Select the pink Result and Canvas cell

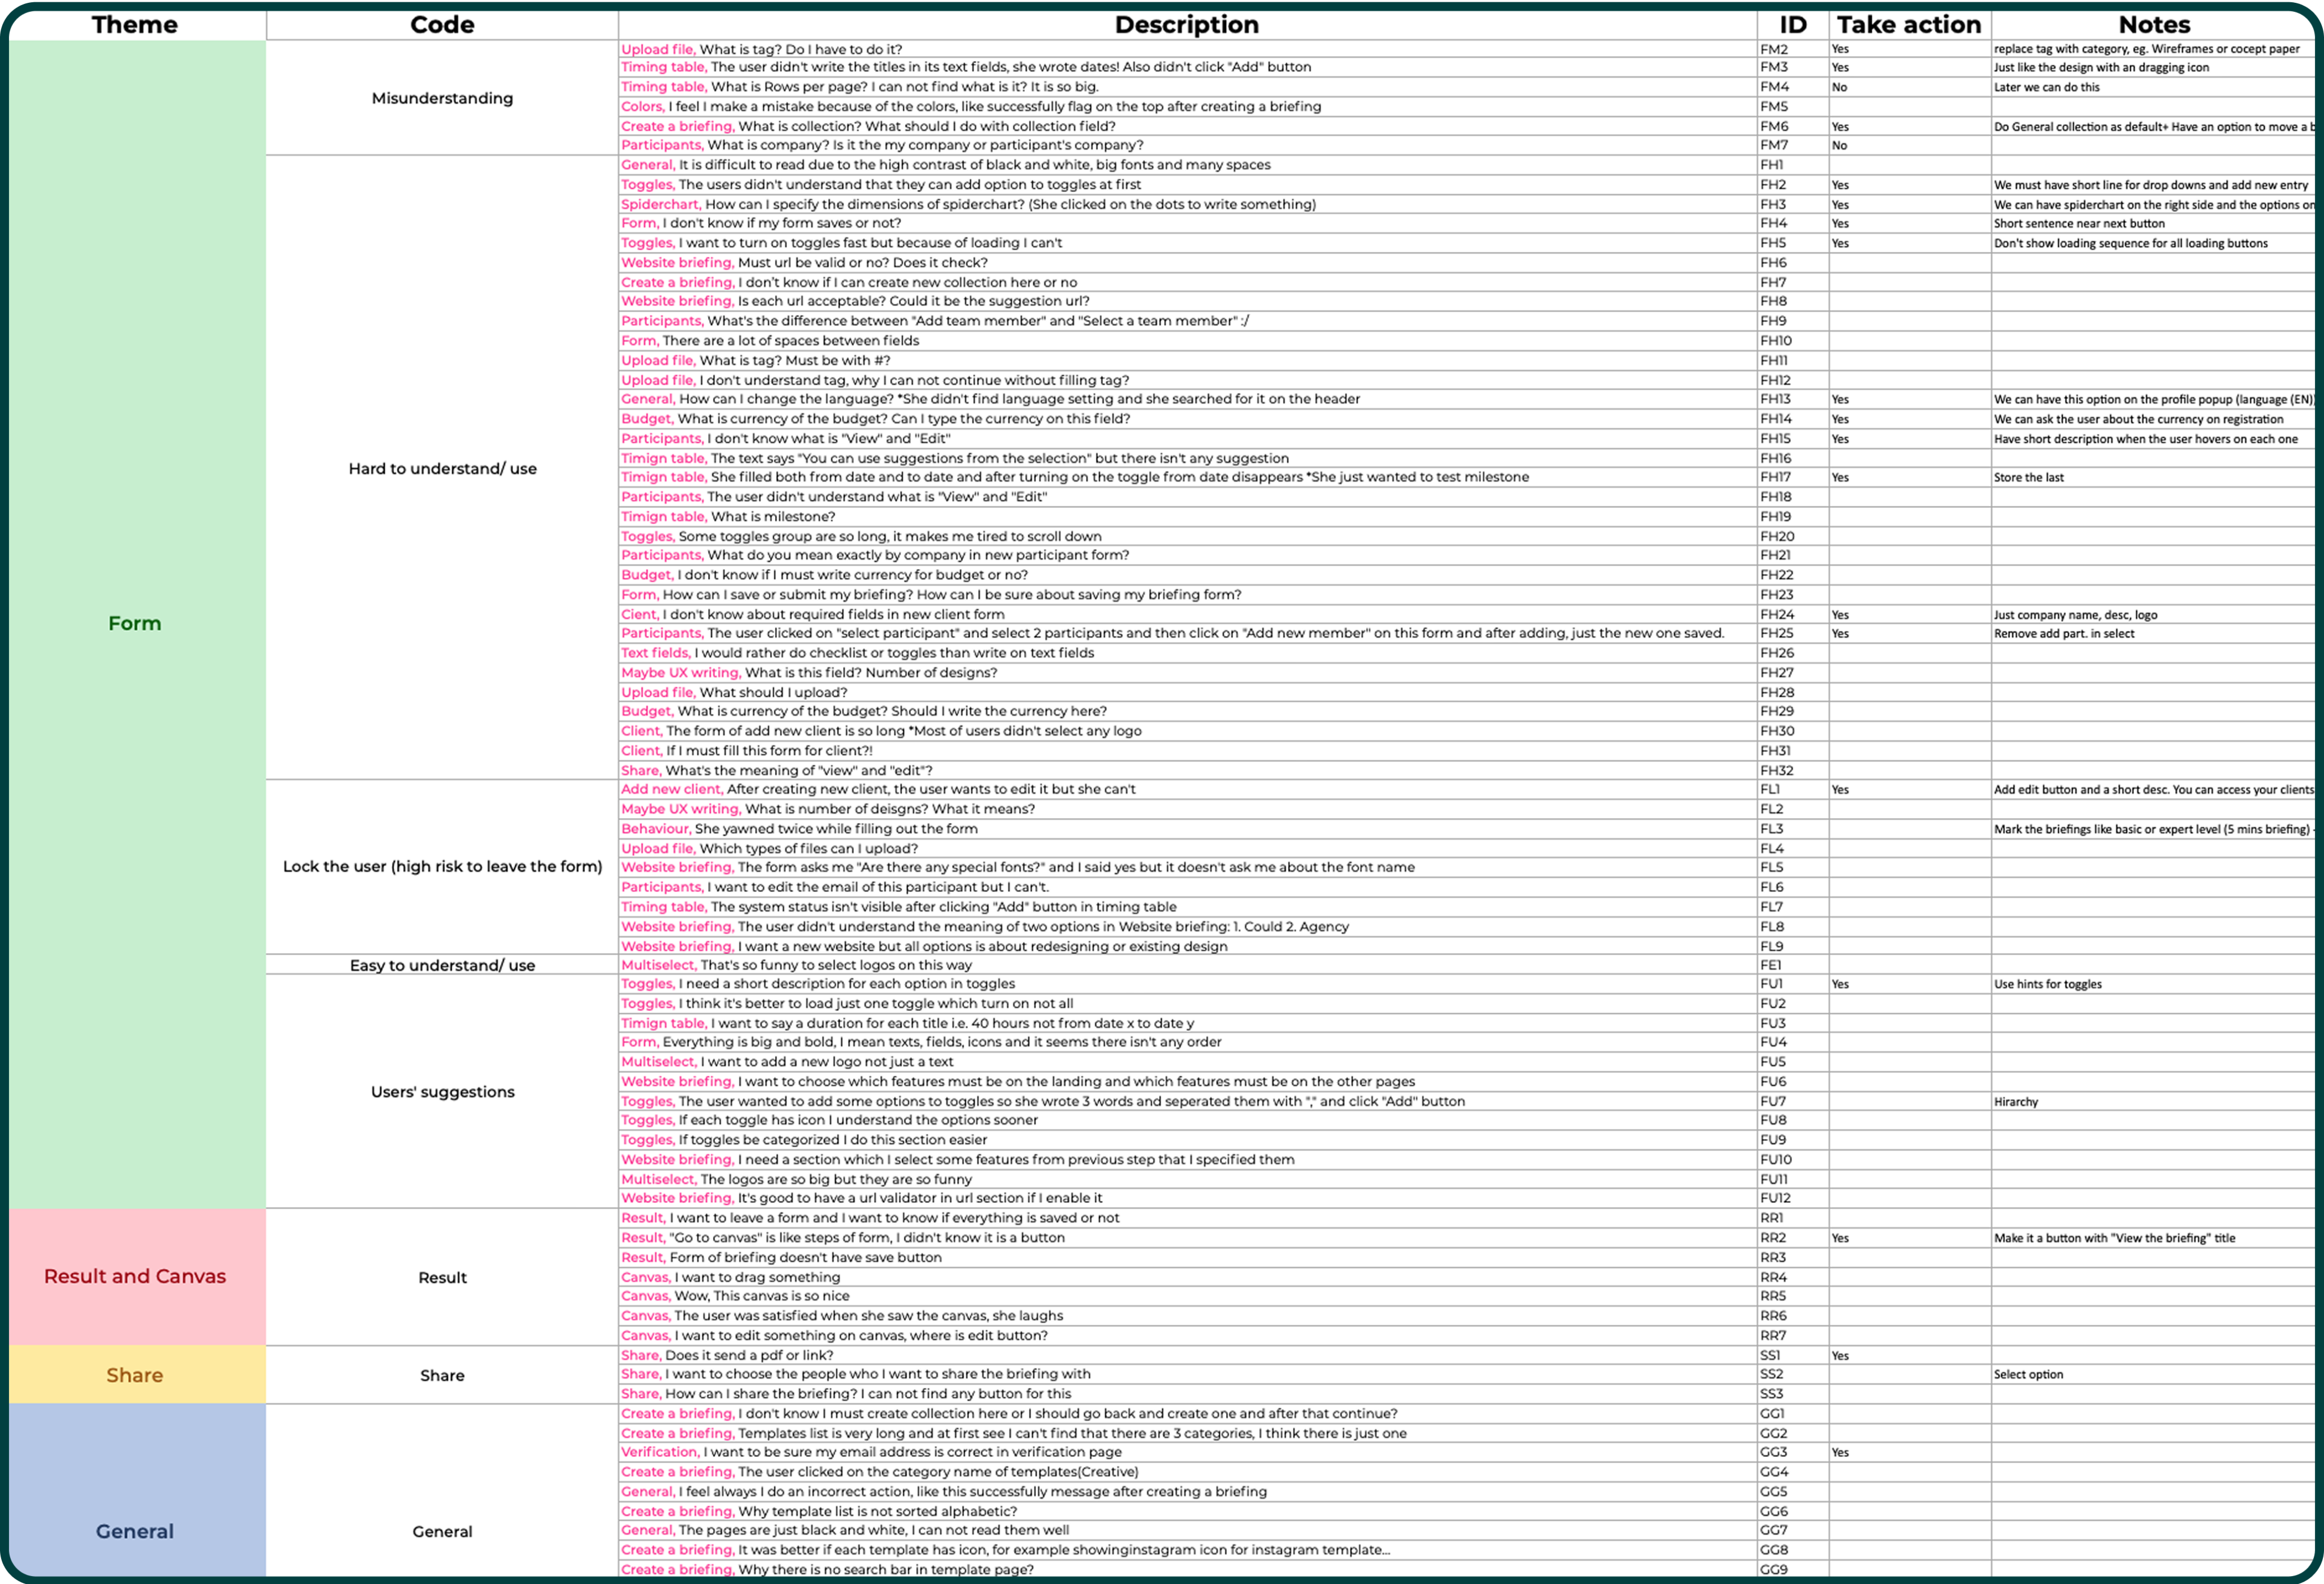pyautogui.click(x=135, y=1276)
